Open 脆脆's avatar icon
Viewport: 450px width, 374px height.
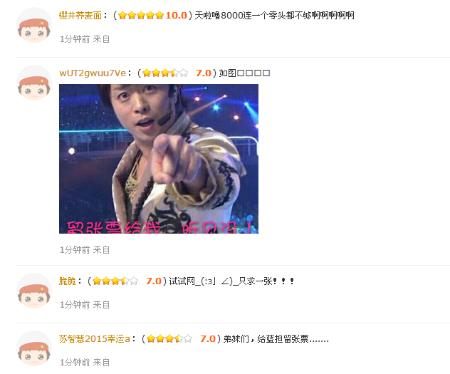(x=34, y=291)
